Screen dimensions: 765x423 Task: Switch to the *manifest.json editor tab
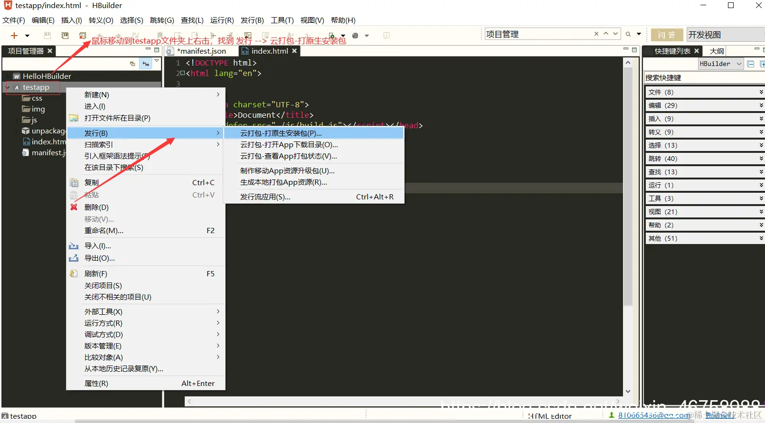click(x=201, y=51)
